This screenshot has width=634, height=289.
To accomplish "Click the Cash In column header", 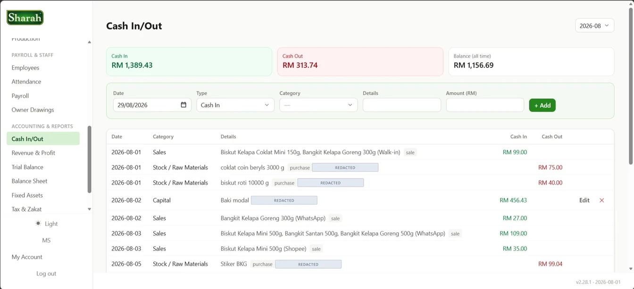I will 518,136.
